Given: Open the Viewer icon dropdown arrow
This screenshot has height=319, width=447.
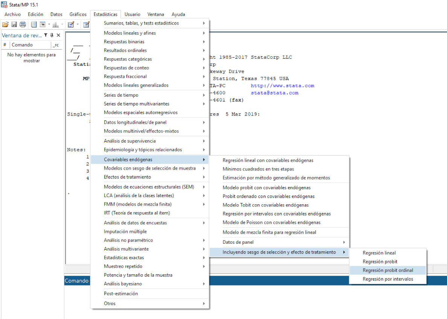Looking at the screenshot, I should [49, 24].
